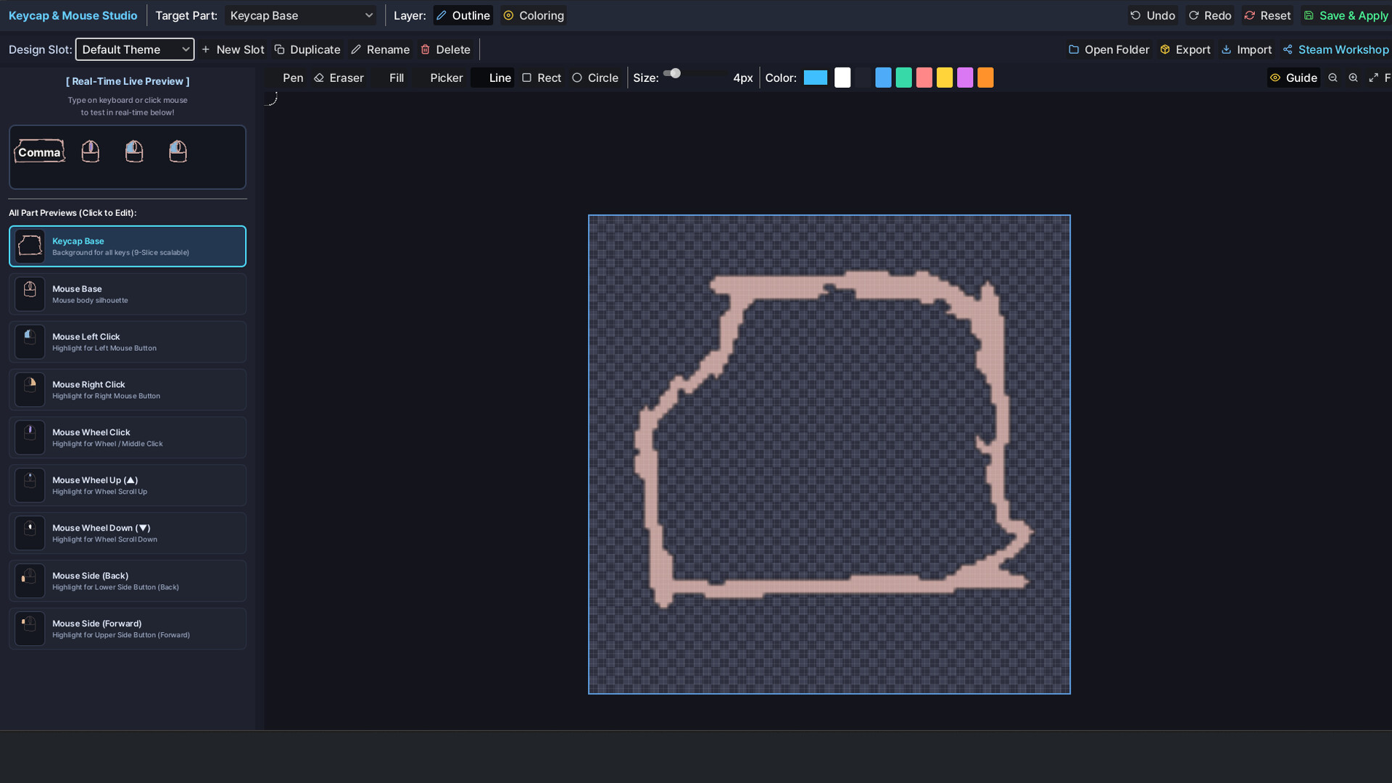The image size is (1392, 783).
Task: Pick the white color swatch
Action: [842, 78]
